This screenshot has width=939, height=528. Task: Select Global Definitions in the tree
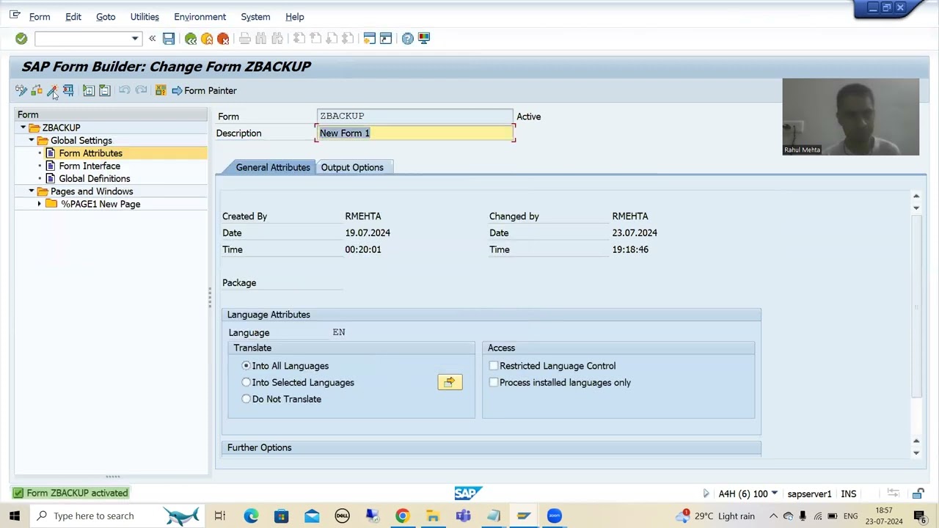95,179
